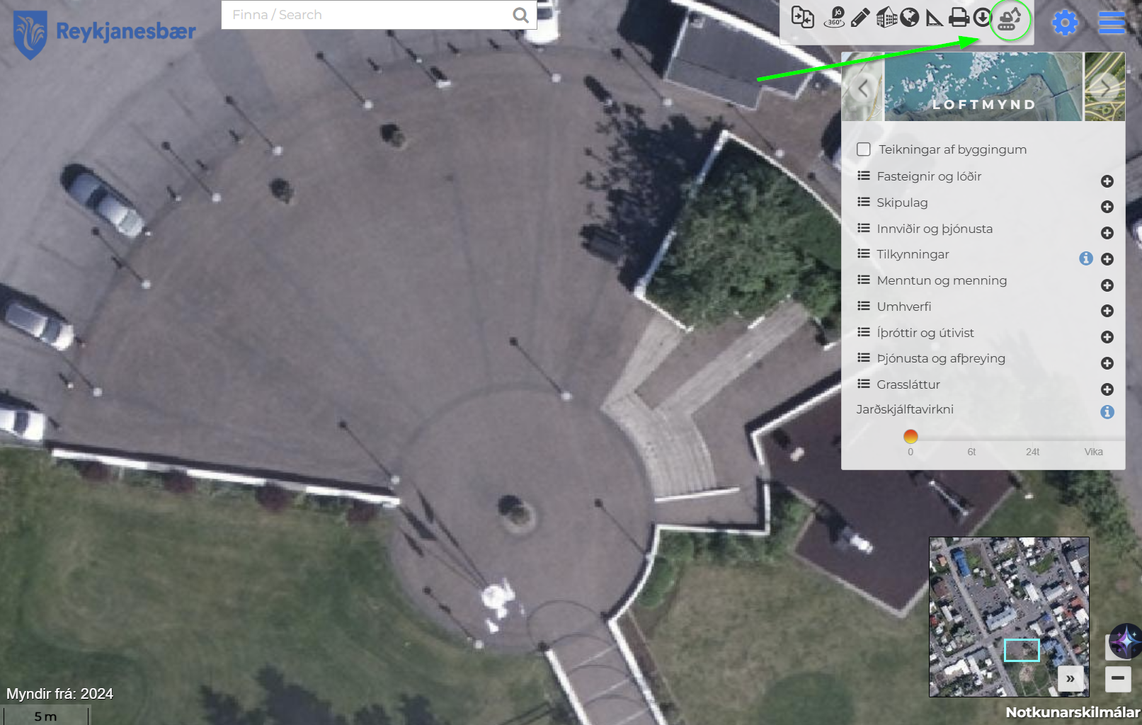
Task: Show next basemap with right arrow
Action: click(1104, 89)
